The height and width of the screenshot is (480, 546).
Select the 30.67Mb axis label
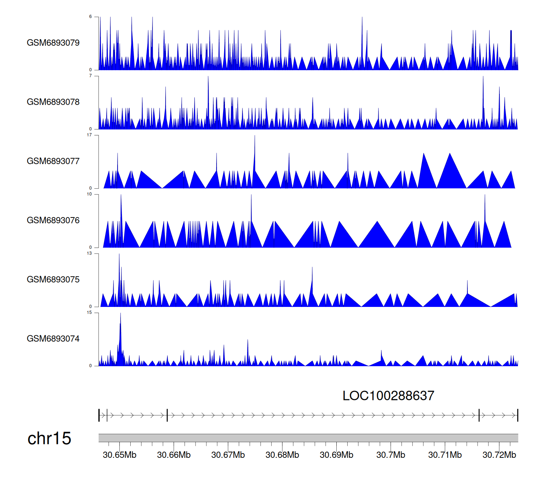pos(228,455)
